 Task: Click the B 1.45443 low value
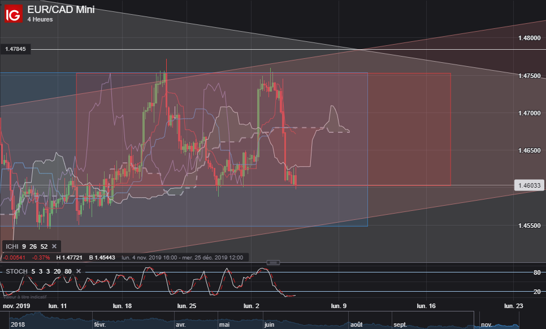[102, 258]
